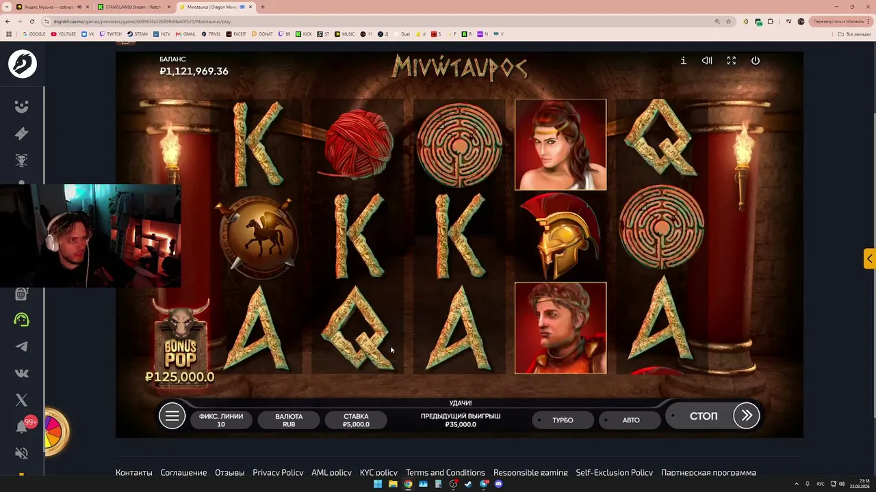The height and width of the screenshot is (492, 876).
Task: Show hidden system tray icons
Action: point(797,484)
